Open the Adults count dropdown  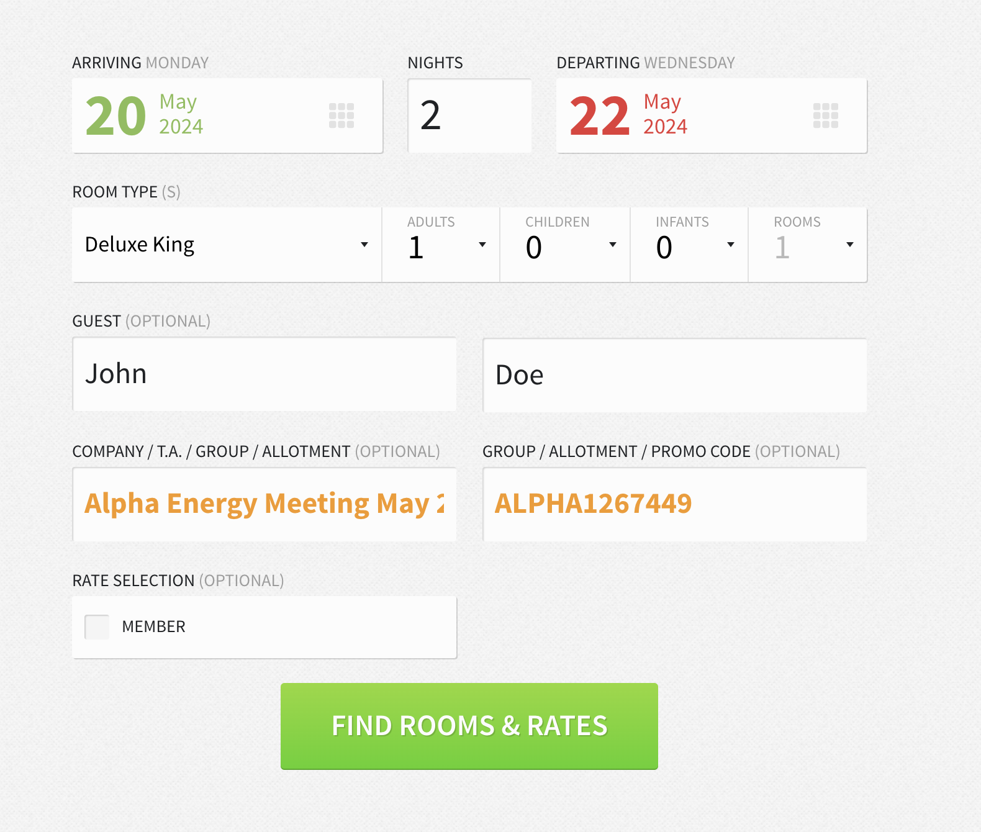482,245
